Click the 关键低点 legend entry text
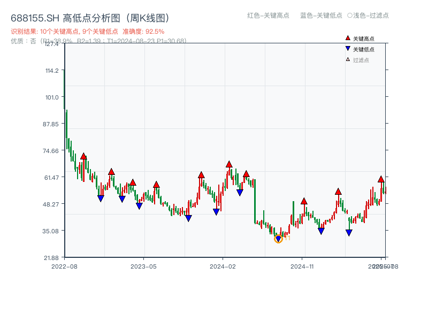Image resolution: width=428 pixels, height=321 pixels. (364, 49)
